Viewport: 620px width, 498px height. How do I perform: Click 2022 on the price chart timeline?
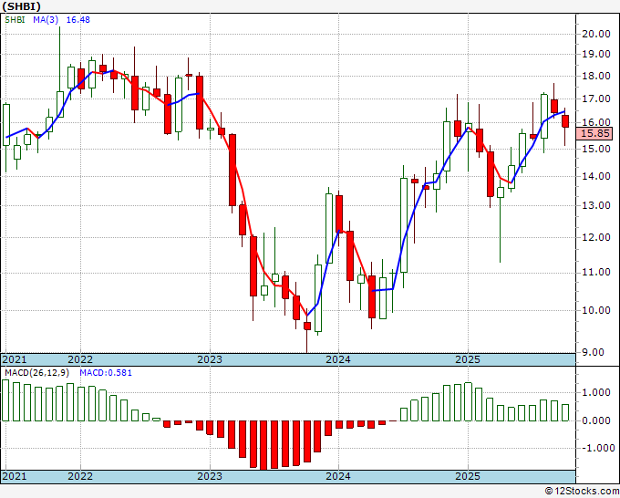(80, 359)
